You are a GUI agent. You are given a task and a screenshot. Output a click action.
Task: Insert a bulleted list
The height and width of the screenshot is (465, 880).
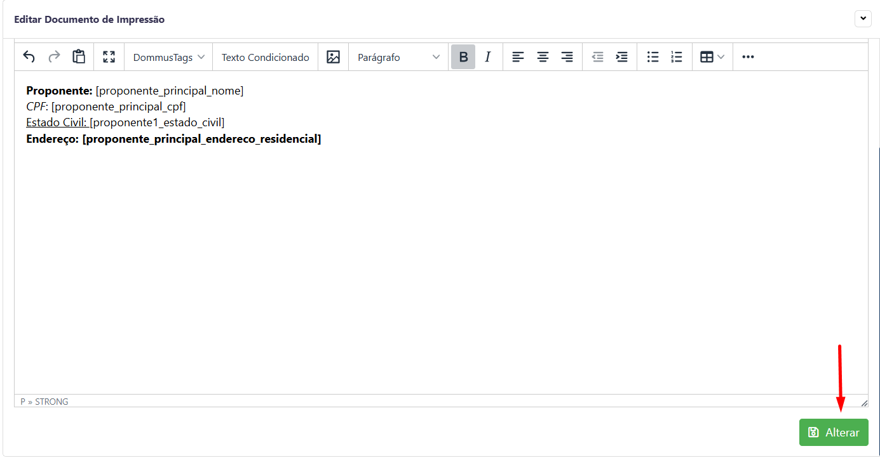(x=653, y=57)
